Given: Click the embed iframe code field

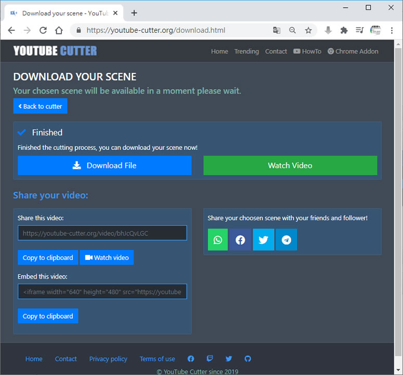Looking at the screenshot, I should click(102, 291).
